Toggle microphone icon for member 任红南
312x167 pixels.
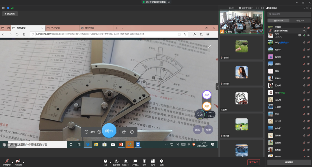(304, 100)
